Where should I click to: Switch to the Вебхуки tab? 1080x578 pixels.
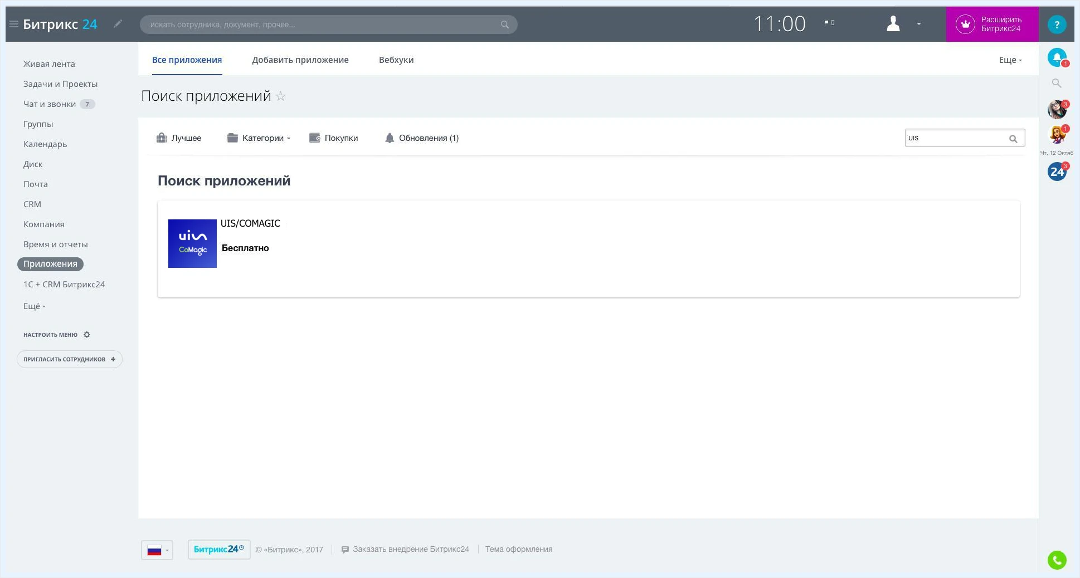tap(396, 60)
